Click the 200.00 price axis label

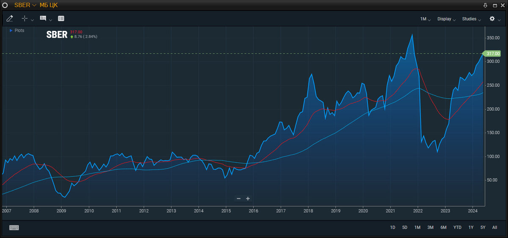[493, 109]
